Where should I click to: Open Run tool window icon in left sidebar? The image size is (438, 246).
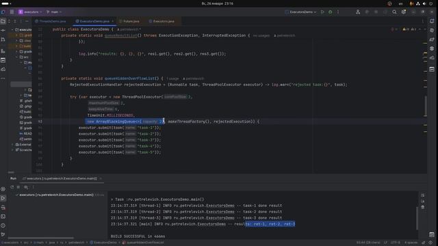(x=3, y=198)
